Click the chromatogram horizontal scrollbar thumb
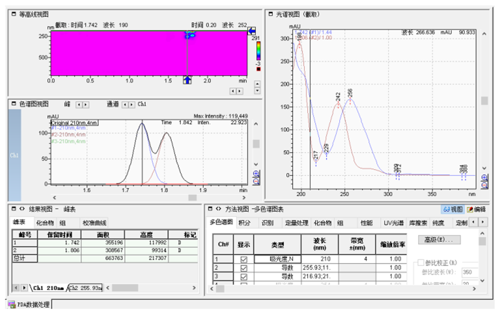 tap(192, 197)
